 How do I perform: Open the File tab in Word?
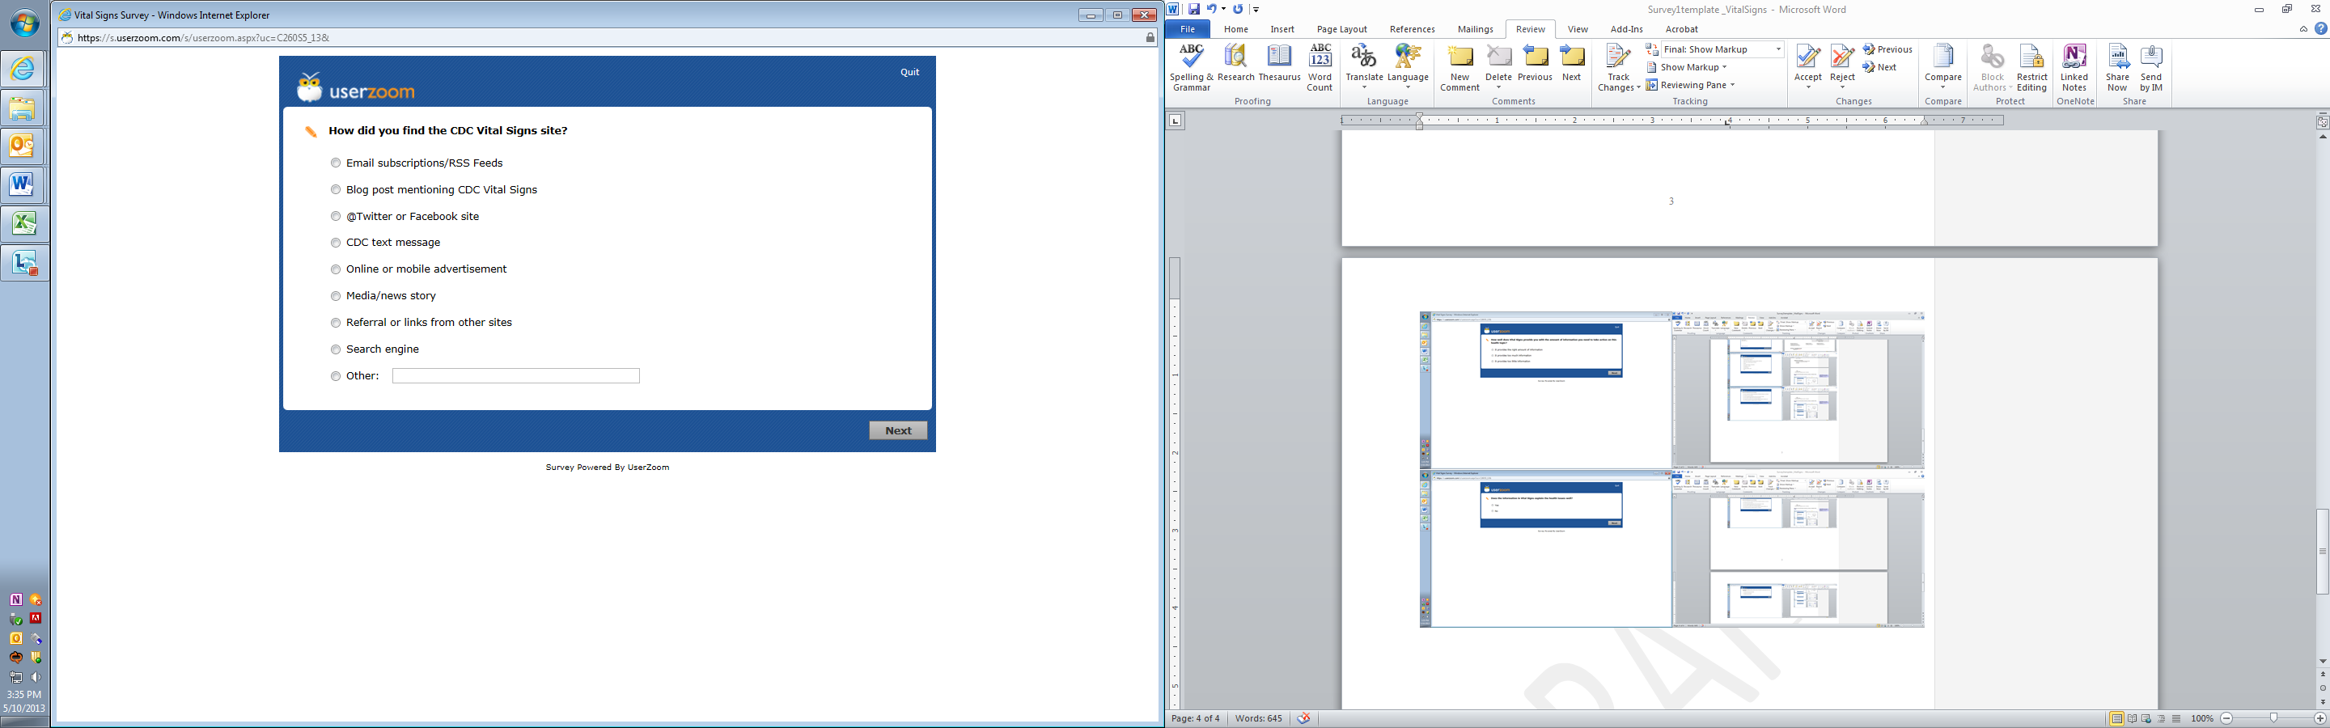1188,29
